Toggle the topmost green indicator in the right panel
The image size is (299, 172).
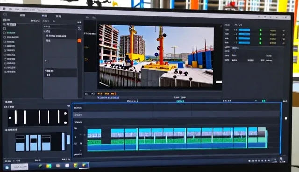pos(261,30)
